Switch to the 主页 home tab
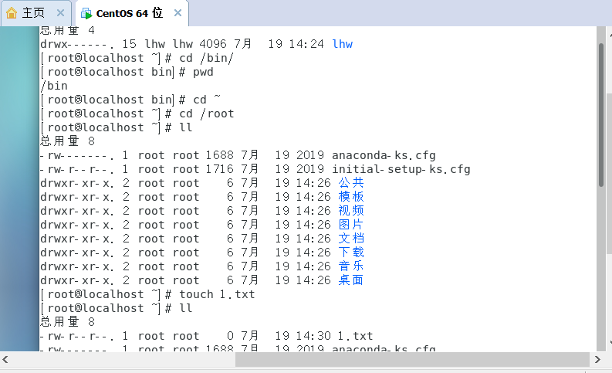Image resolution: width=612 pixels, height=373 pixels. pyautogui.click(x=36, y=13)
